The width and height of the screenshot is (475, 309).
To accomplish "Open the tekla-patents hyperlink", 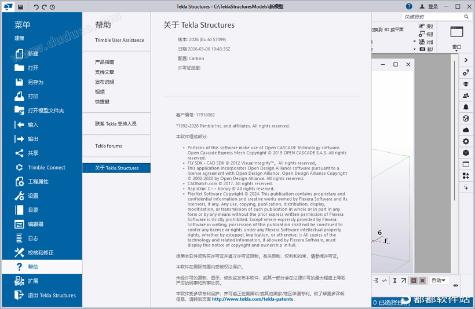I will click(253, 299).
